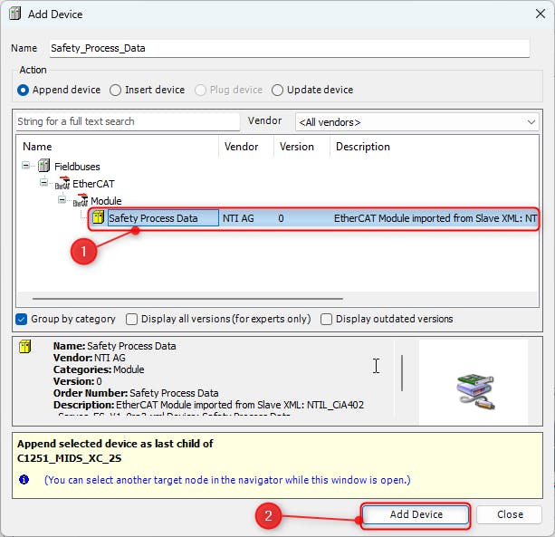Select the Insert device radio option

click(115, 90)
